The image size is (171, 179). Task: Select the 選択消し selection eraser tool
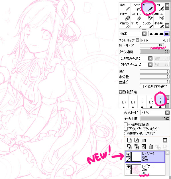(x=159, y=16)
